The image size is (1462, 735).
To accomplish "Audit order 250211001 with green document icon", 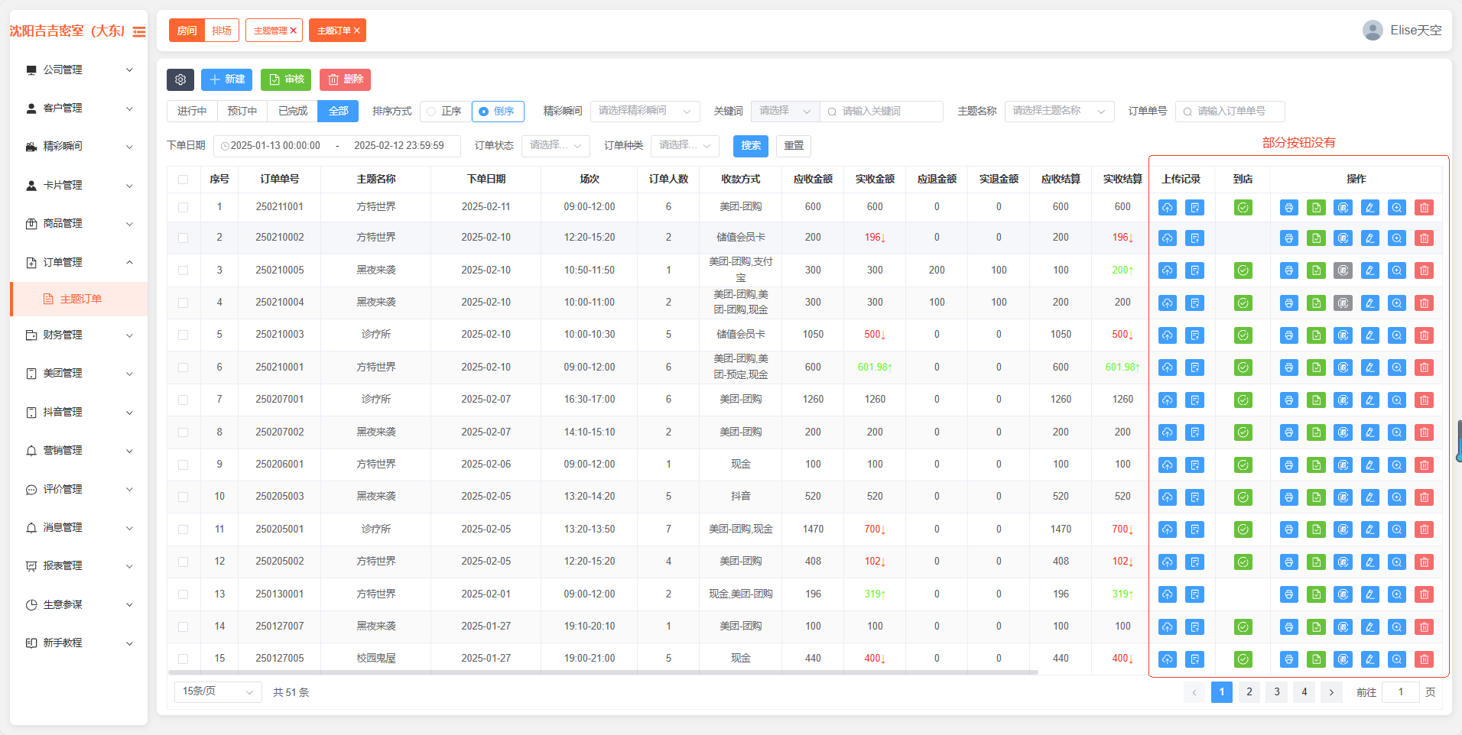I will coord(1316,208).
